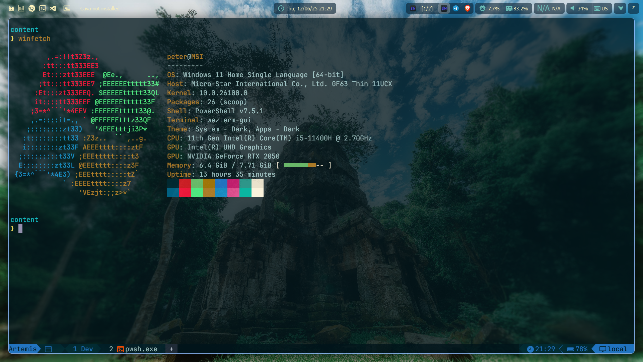Click the pwsh.exe tab's shell icon

[x=121, y=349]
